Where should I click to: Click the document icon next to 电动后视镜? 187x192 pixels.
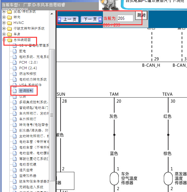pos(15,164)
